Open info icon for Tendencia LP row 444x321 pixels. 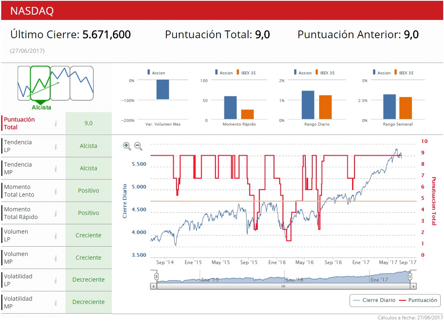[56, 146]
